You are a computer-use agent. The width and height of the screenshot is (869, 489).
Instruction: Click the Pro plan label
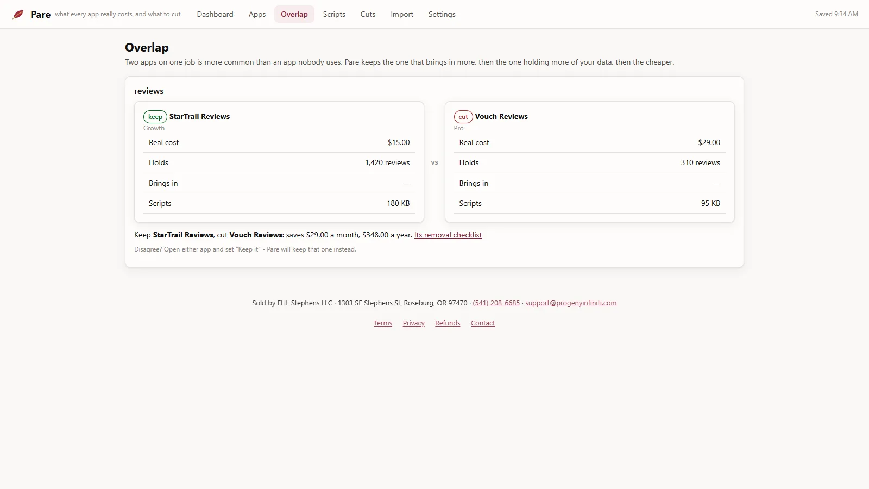459,128
